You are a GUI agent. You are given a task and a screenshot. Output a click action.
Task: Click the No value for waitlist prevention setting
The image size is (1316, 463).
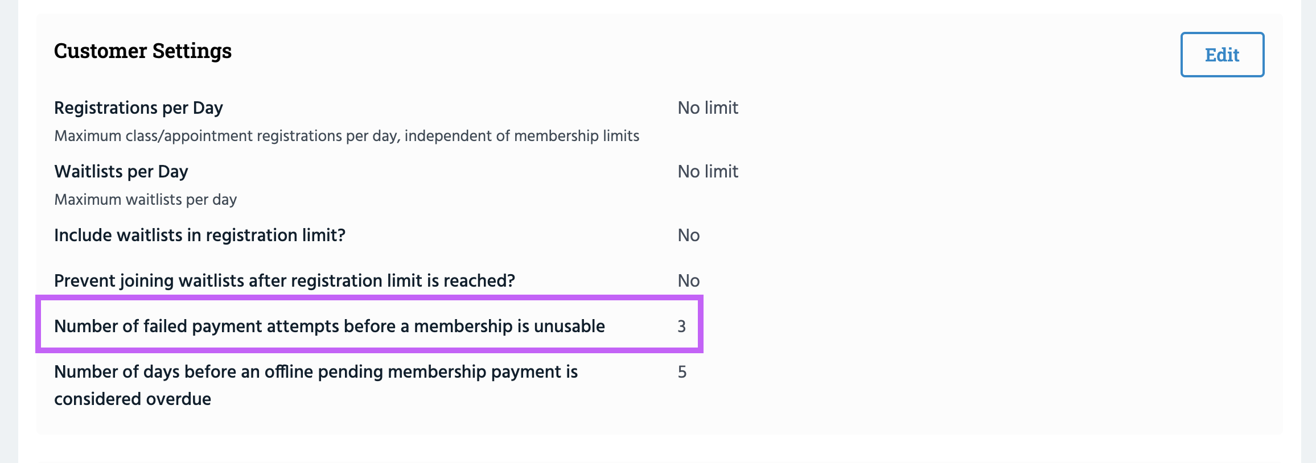pyautogui.click(x=688, y=280)
